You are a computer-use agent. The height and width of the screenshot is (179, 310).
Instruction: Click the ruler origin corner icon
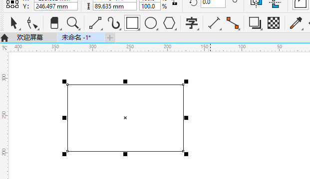click(x=4, y=48)
